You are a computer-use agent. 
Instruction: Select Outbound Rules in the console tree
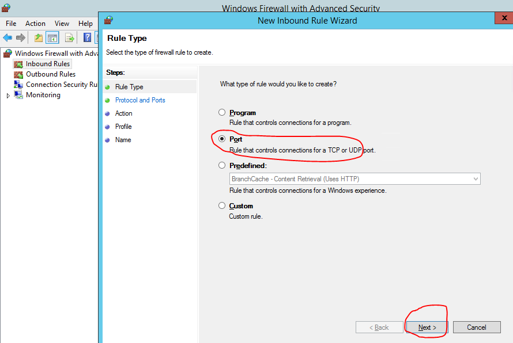point(51,74)
